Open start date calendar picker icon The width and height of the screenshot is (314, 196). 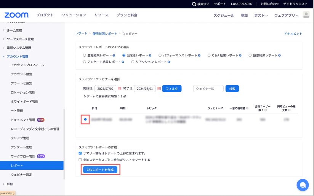click(119, 89)
